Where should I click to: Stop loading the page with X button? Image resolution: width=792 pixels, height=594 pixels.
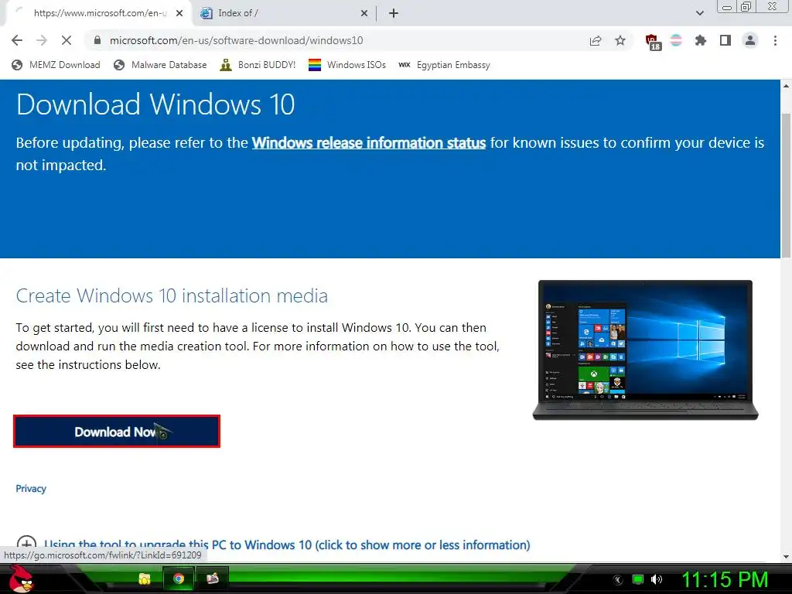pyautogui.click(x=67, y=40)
